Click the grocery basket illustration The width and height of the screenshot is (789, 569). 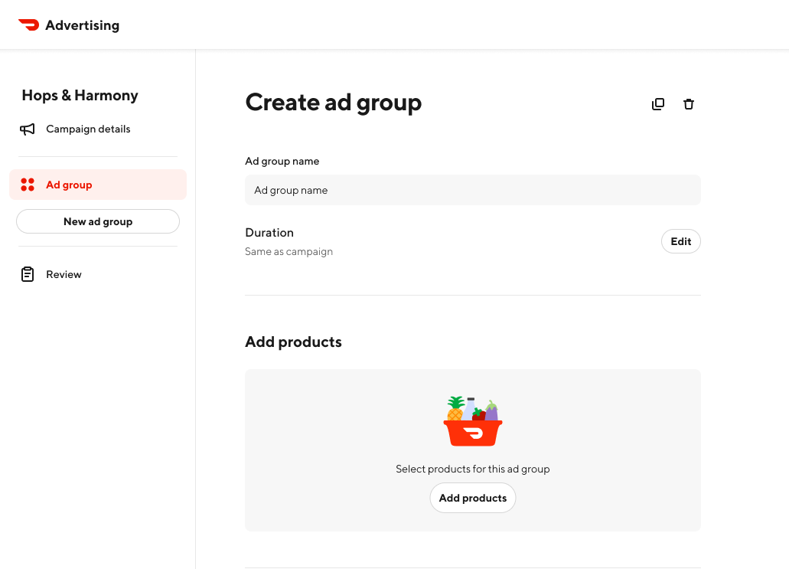pos(472,421)
